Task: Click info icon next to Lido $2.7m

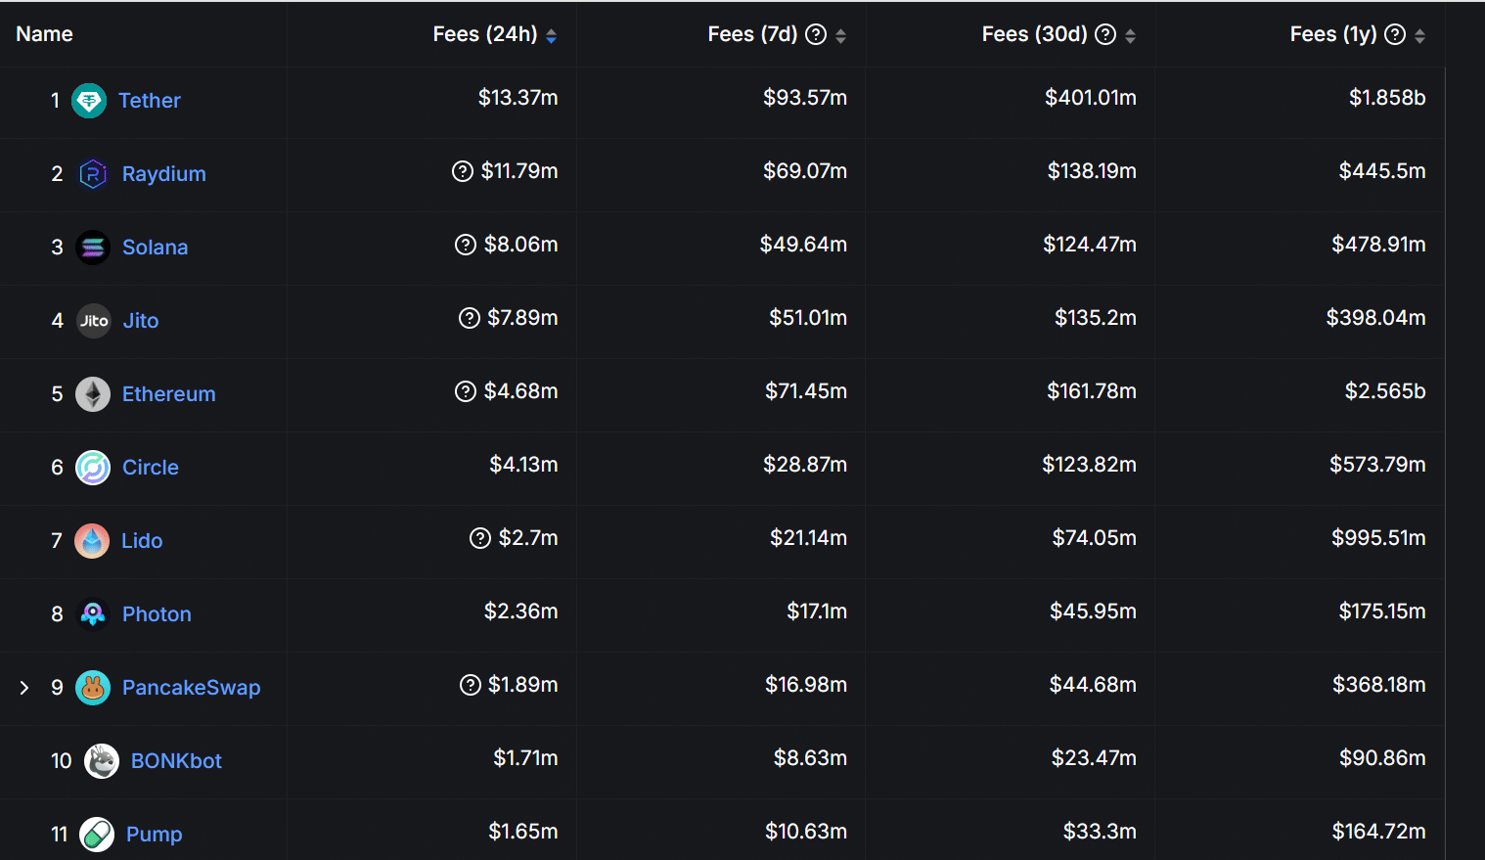Action: pos(480,538)
